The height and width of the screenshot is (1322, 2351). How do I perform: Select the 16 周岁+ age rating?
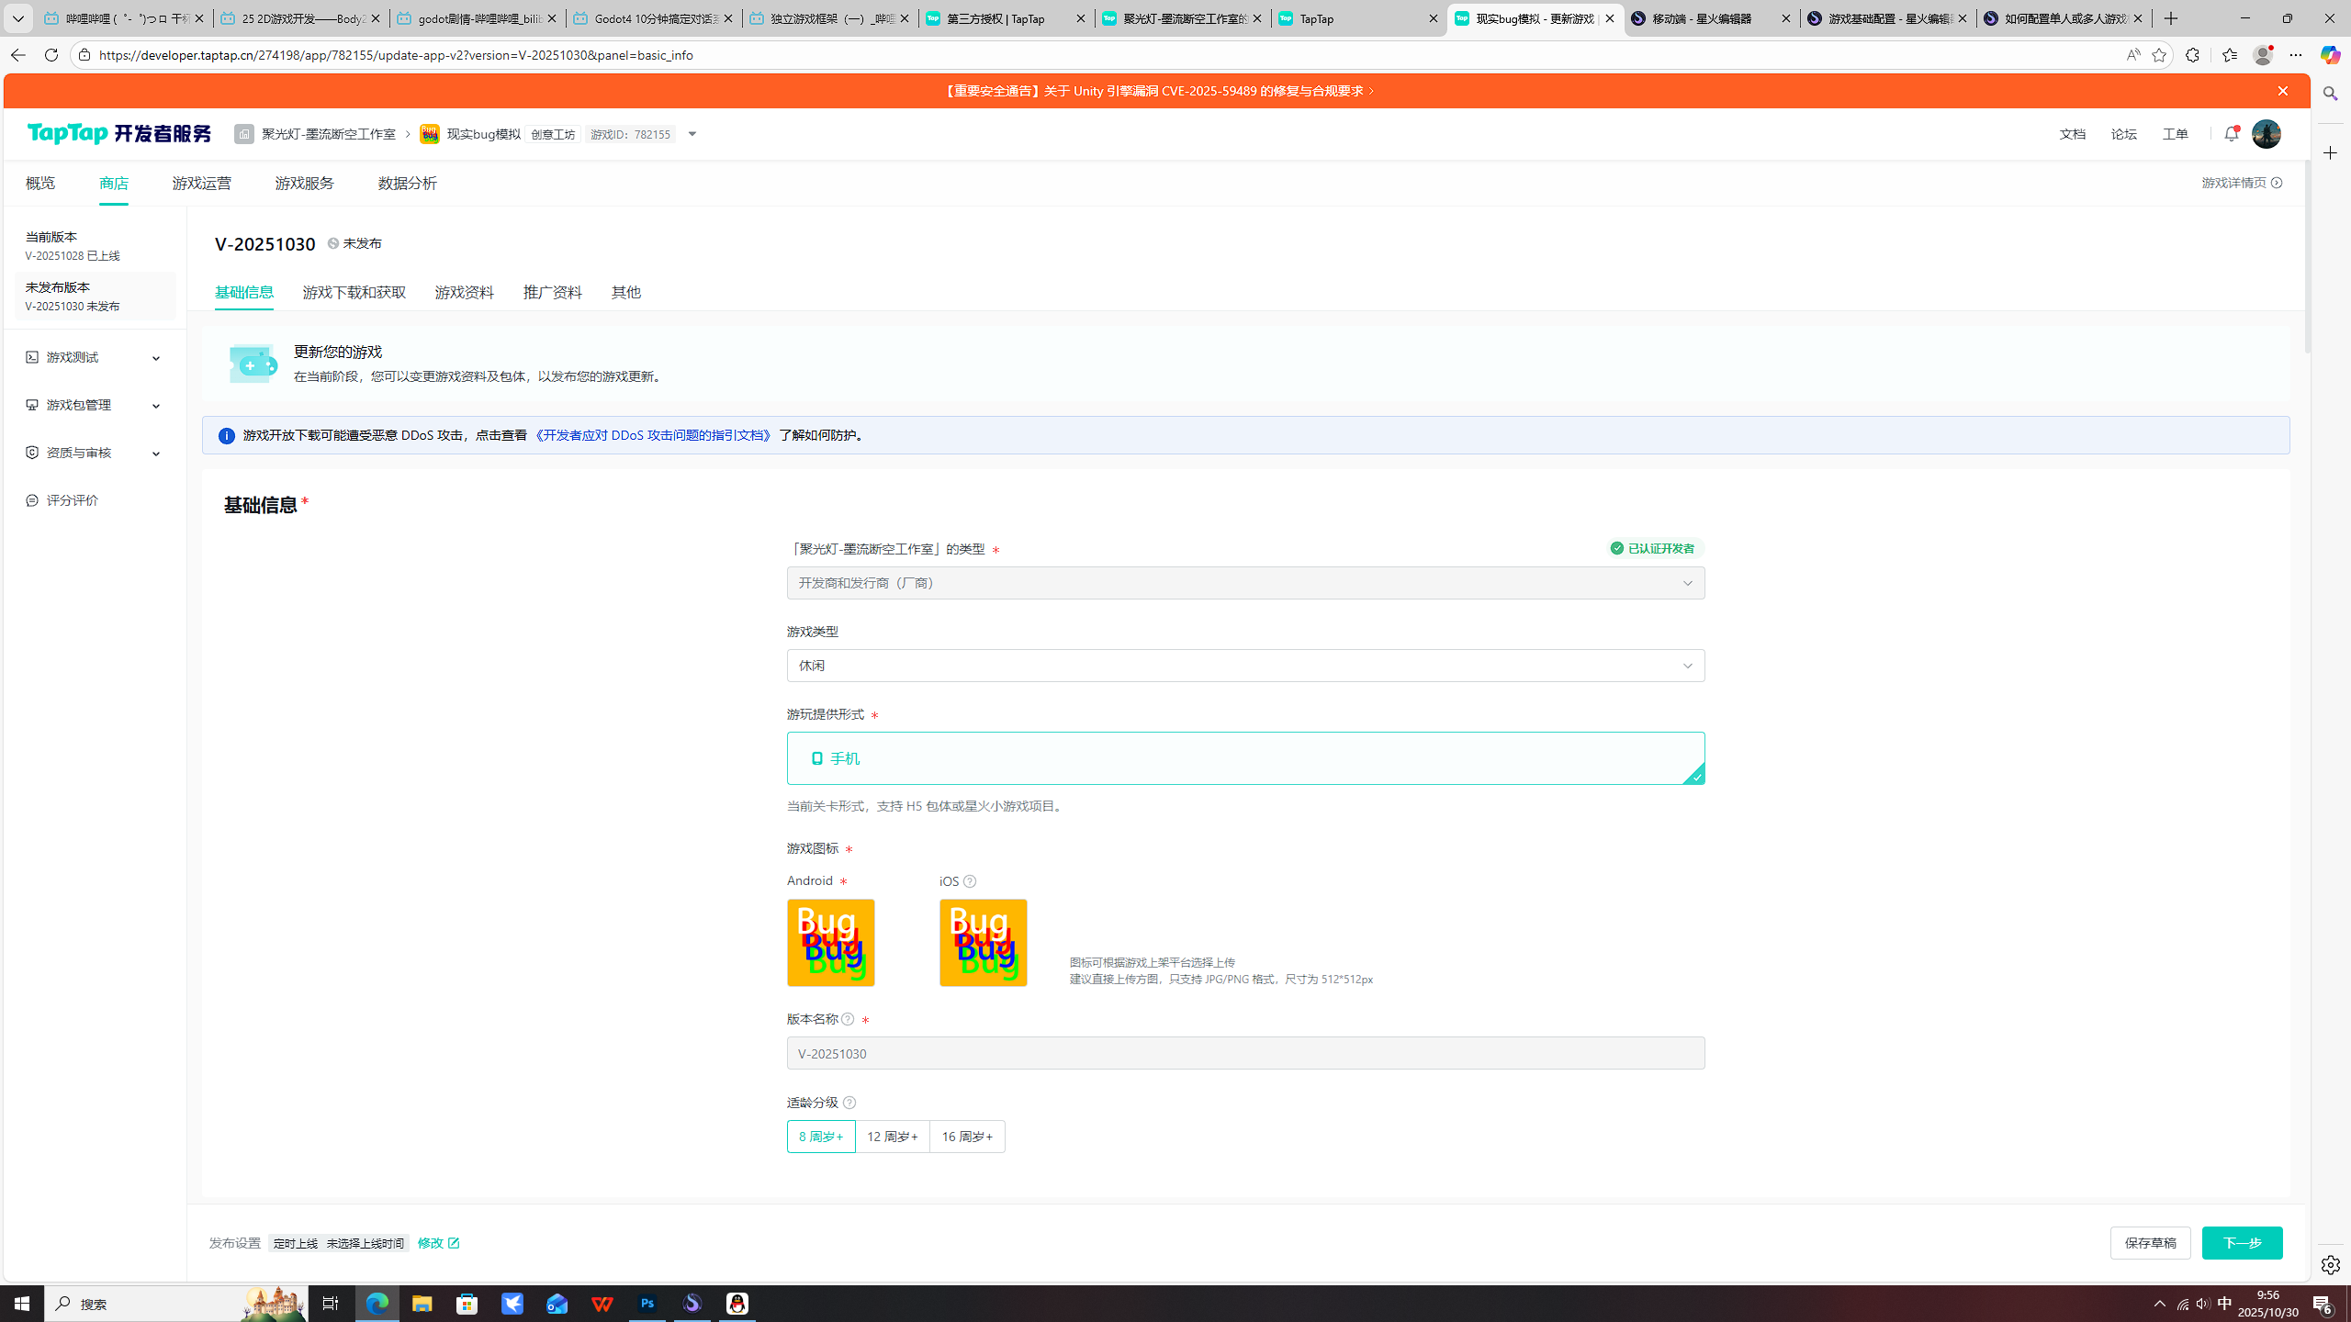tap(966, 1137)
